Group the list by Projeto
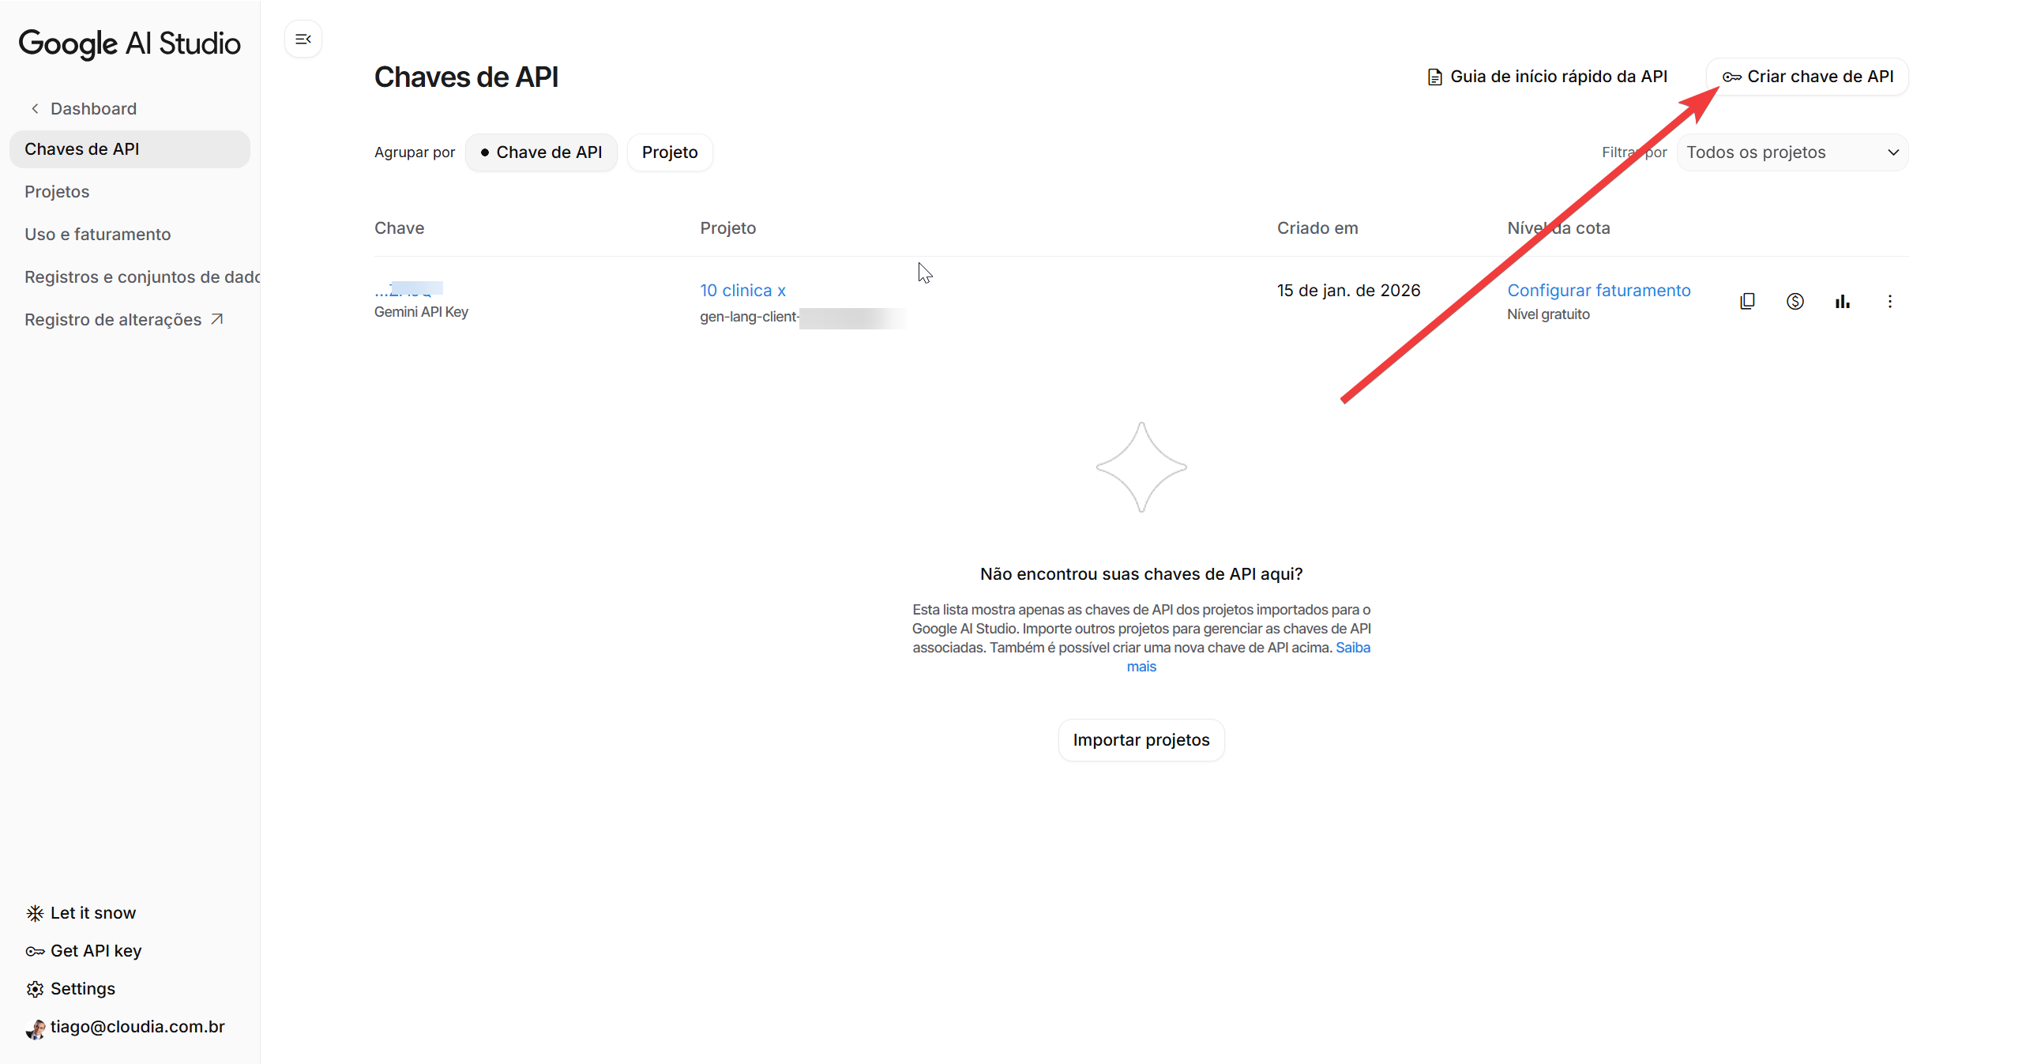The image size is (2022, 1064). (670, 152)
